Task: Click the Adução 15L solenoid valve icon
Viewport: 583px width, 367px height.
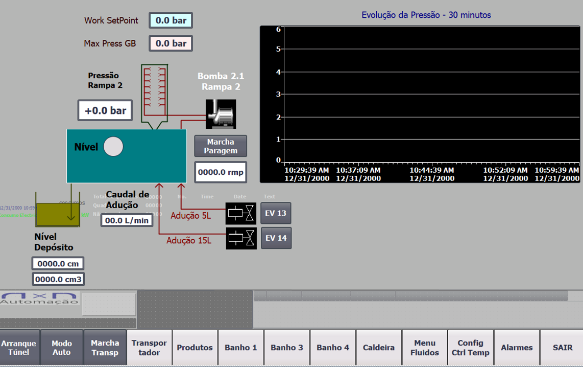Action: [x=241, y=238]
